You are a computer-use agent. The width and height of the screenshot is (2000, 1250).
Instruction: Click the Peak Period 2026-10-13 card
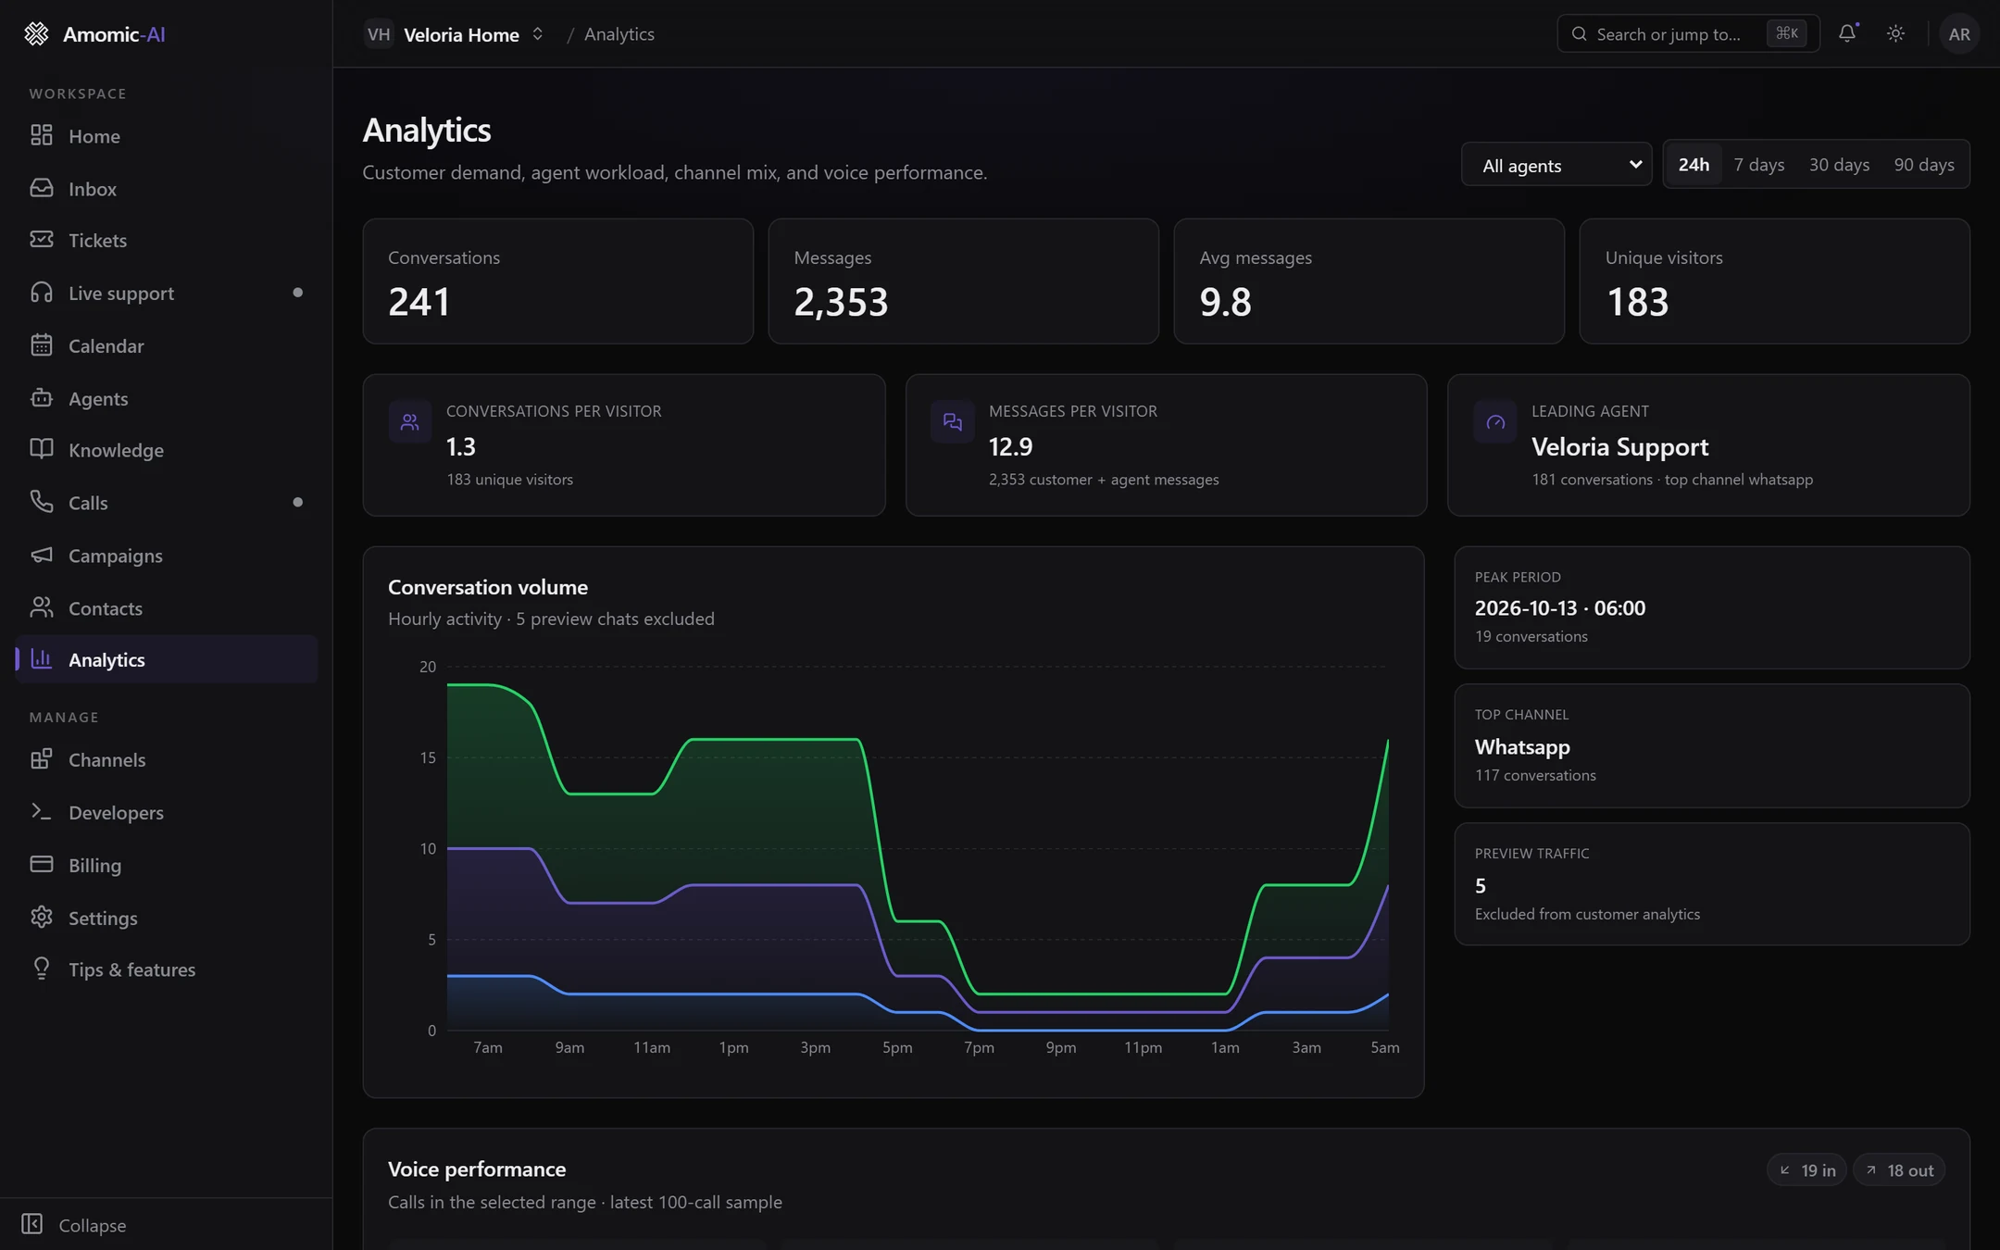[1711, 607]
